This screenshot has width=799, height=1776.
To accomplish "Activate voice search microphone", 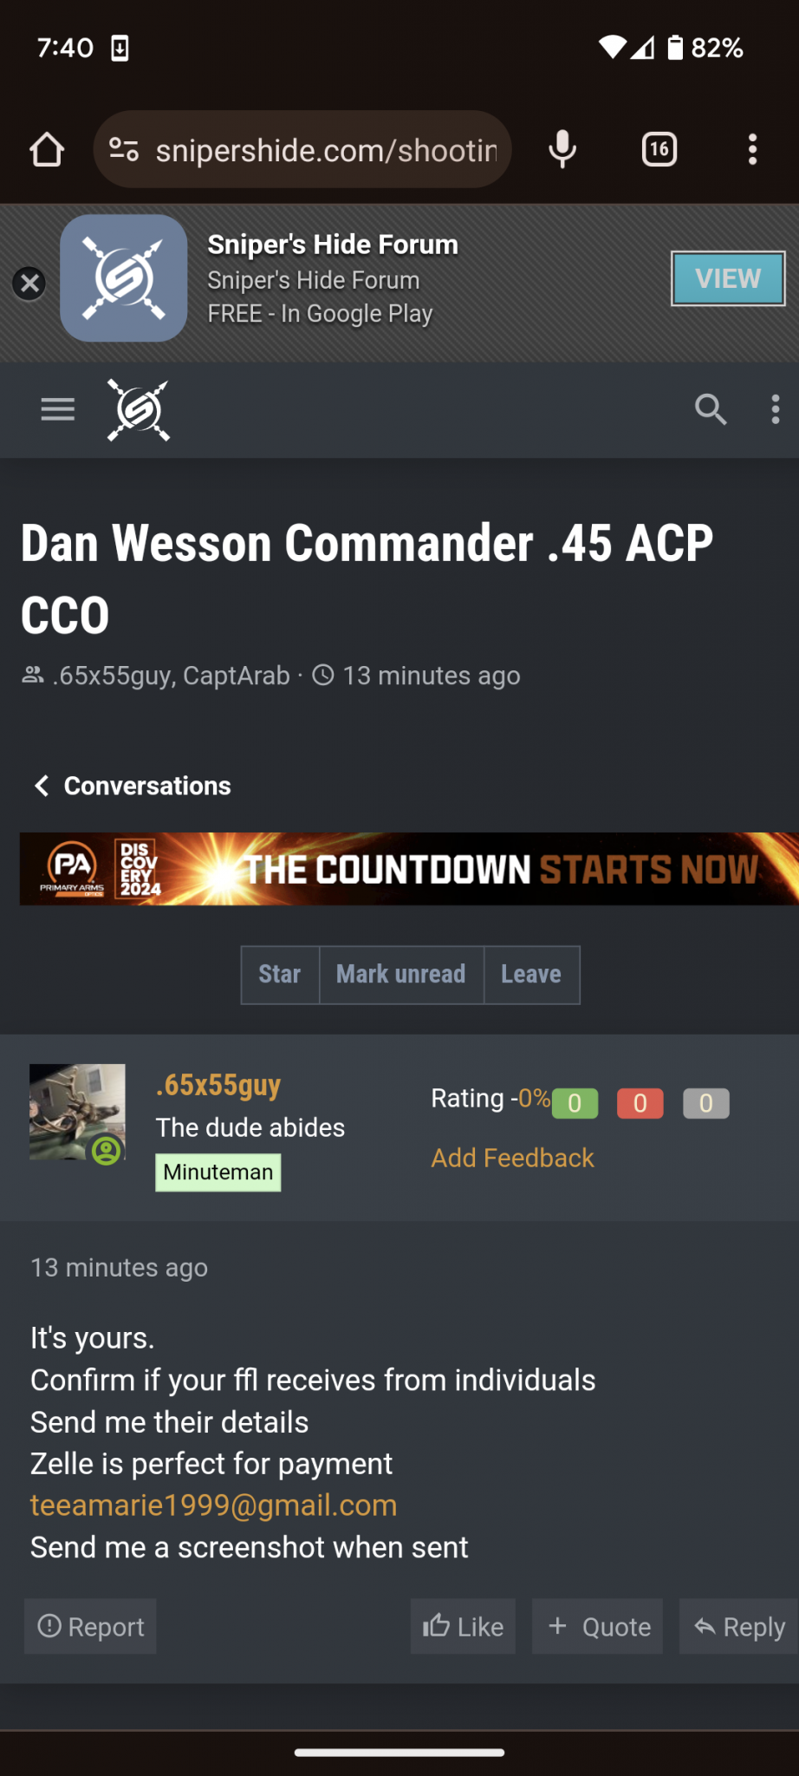I will point(562,149).
